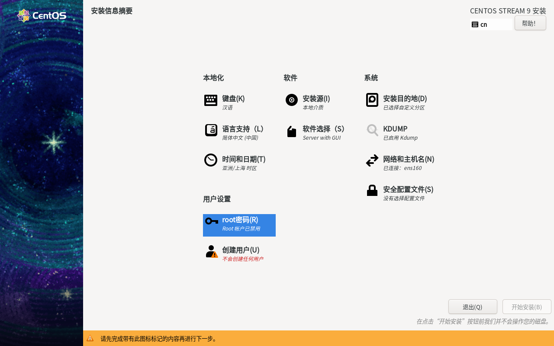The width and height of the screenshot is (554, 346).
Task: Click the 本地化 section heading
Action: pyautogui.click(x=213, y=78)
